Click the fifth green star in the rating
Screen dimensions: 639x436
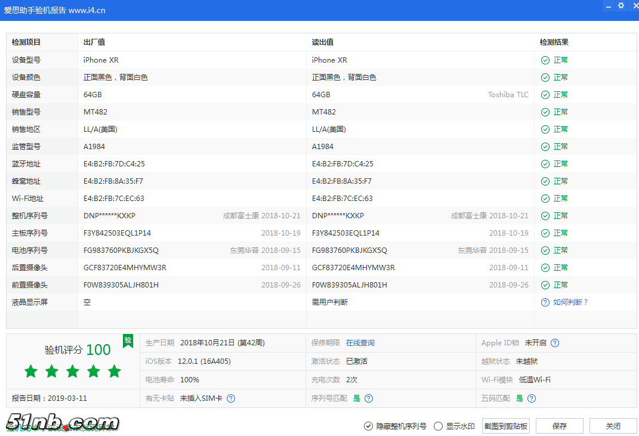click(114, 371)
